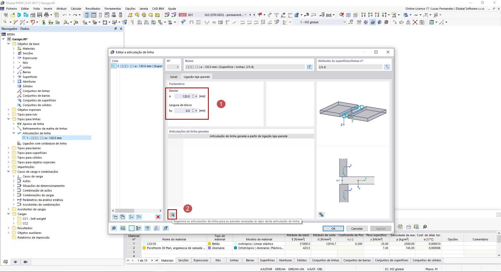Collapse the Articulações de linha node
501x272 pixels.
point(14,133)
